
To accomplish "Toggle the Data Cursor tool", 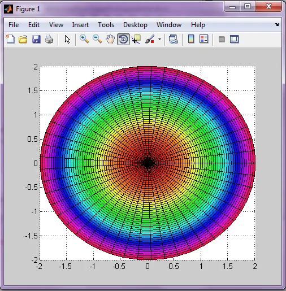I will coord(136,40).
